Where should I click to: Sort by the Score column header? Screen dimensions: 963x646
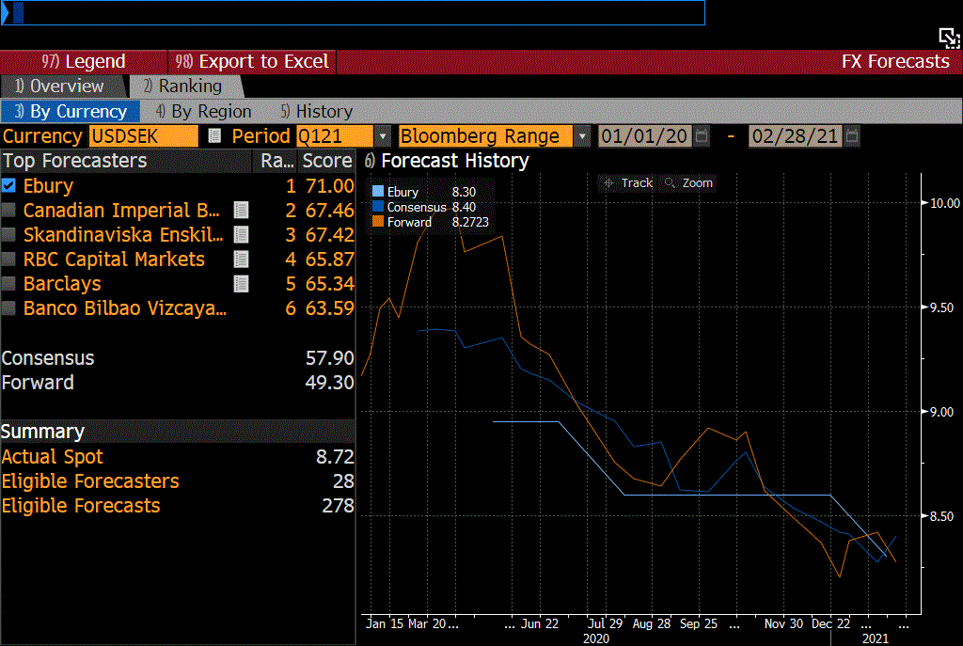pyautogui.click(x=326, y=161)
